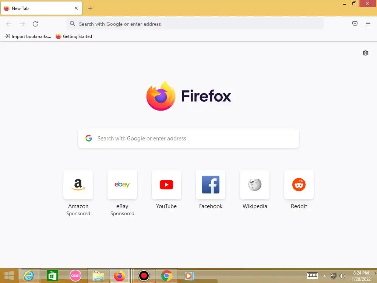Viewport: 377px width, 283px height.
Task: Open the Getting Started bookmark
Action: (x=74, y=36)
